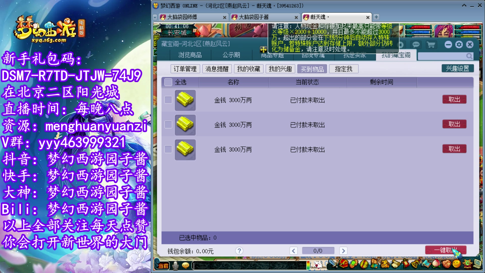This screenshot has width=485, height=273.
Task: Toggle the microphone voice icon
Action: [175, 265]
